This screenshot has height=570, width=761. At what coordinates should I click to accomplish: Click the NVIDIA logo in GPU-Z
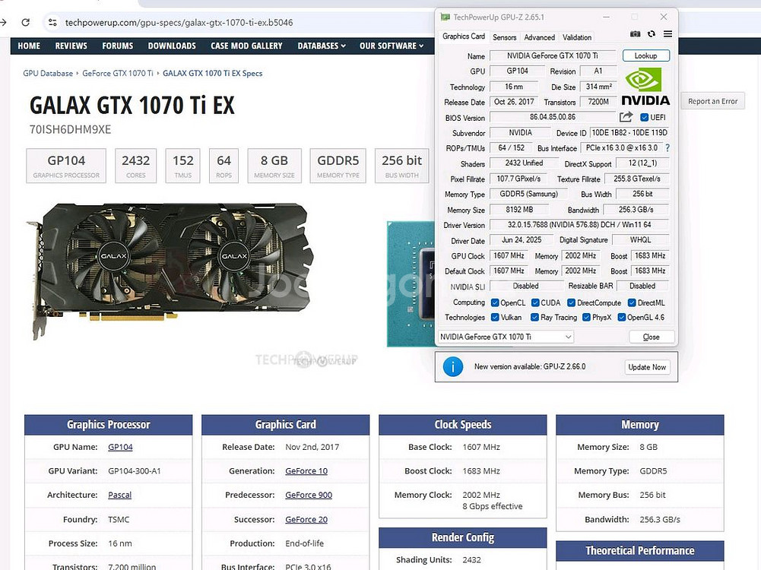[645, 87]
